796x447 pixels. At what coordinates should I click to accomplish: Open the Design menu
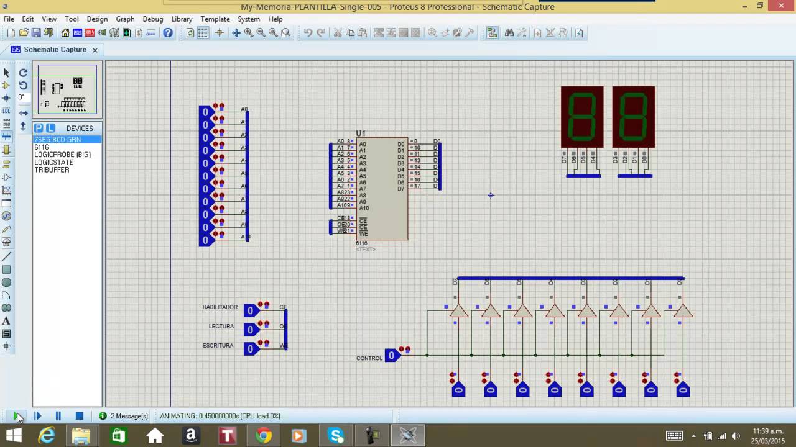pos(97,19)
